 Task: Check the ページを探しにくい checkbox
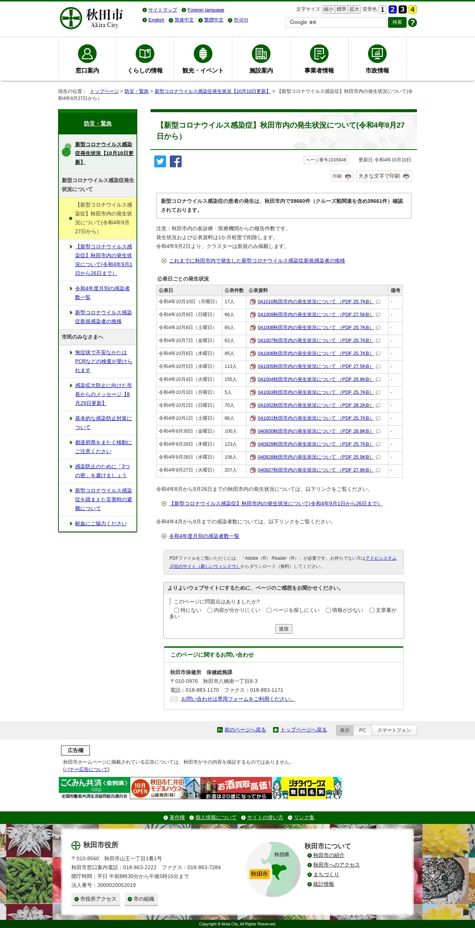pos(269,610)
